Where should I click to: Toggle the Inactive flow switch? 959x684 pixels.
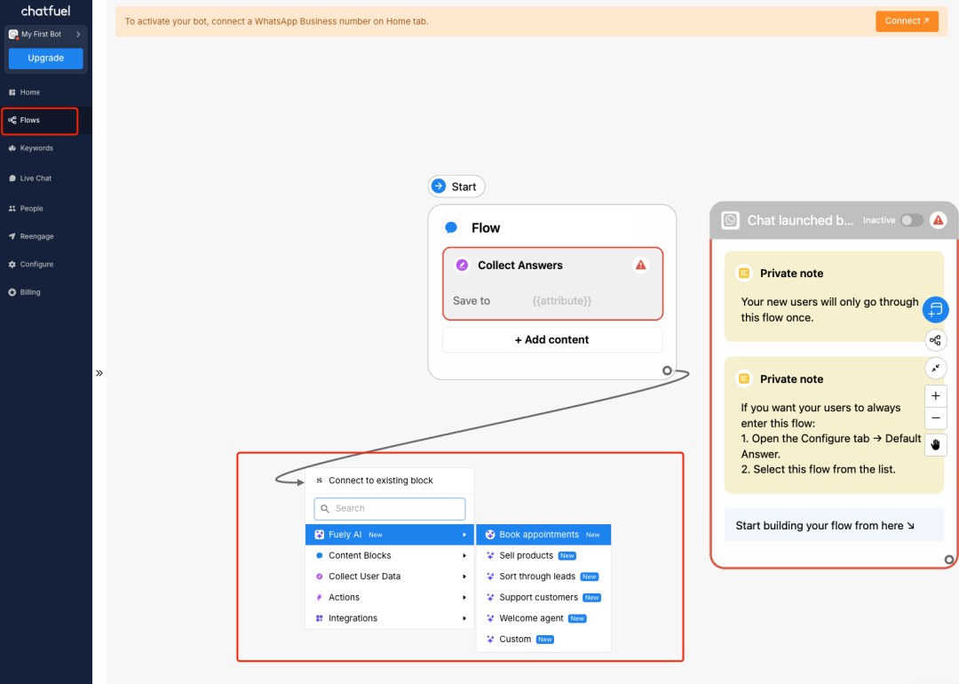tap(911, 220)
